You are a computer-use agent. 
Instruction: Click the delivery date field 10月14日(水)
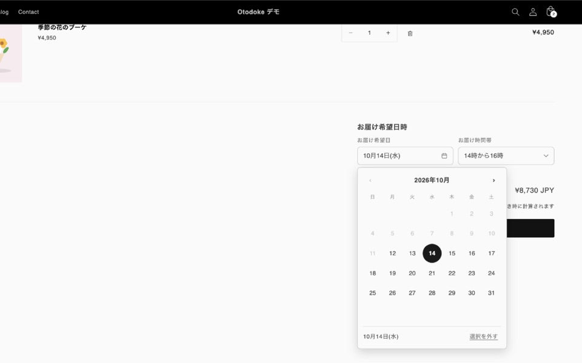(x=405, y=155)
